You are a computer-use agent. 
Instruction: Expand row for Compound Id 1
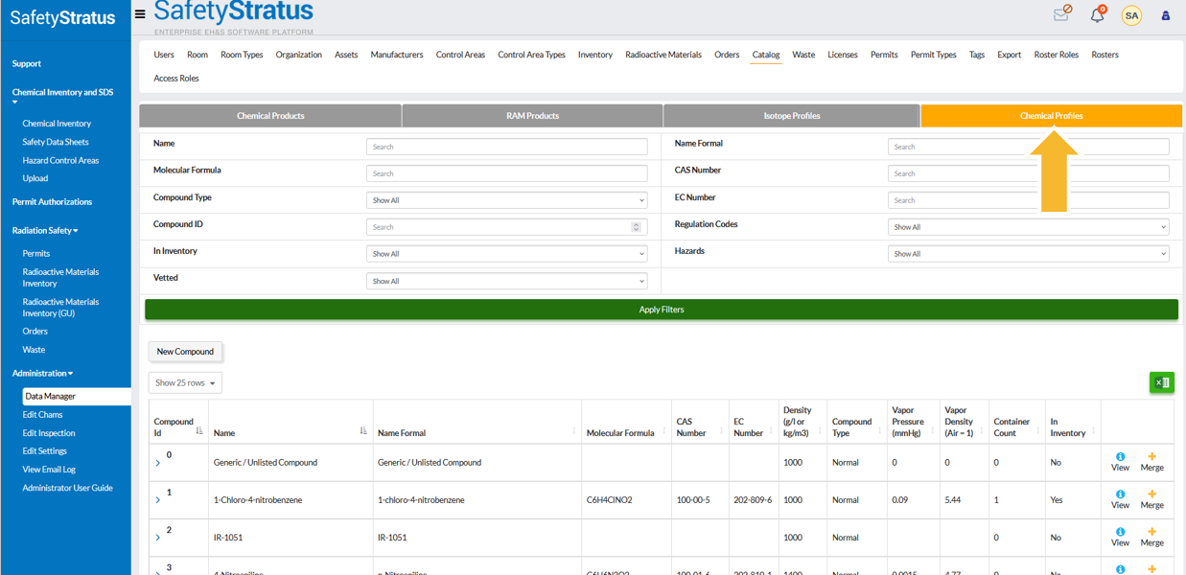158,500
